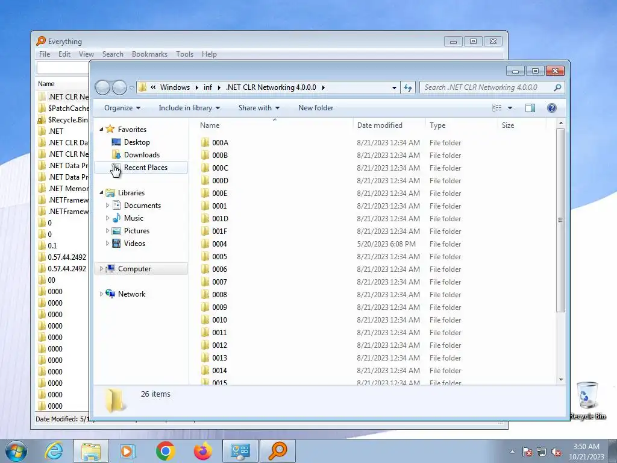Open recent pages dropdown next to Forward
Screen dimensions: 617x463
pos(131,88)
